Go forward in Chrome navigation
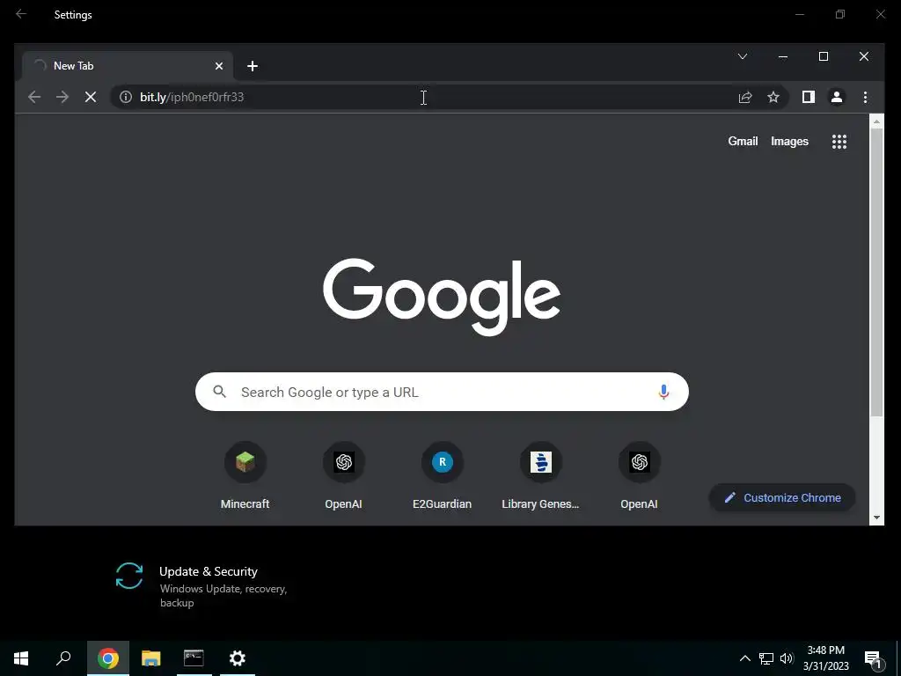The width and height of the screenshot is (901, 676). [62, 97]
